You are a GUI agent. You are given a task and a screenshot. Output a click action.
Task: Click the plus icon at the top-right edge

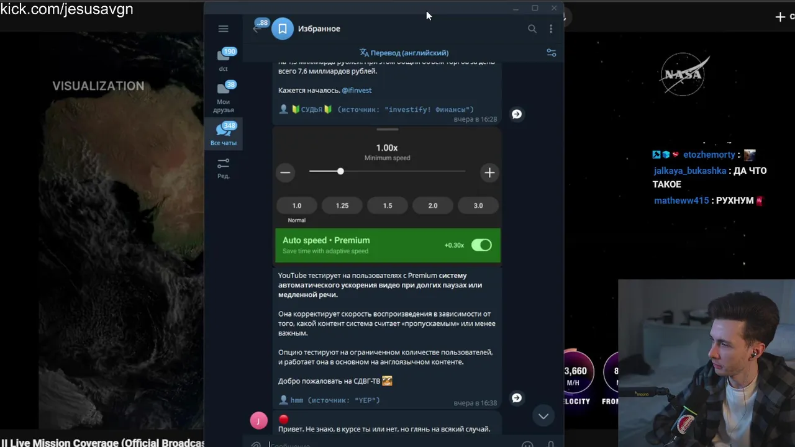tap(781, 17)
